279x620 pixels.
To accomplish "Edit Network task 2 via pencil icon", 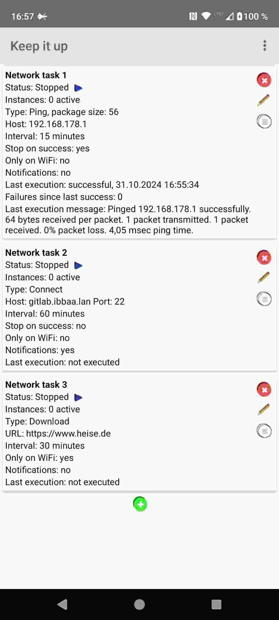I will point(264,278).
